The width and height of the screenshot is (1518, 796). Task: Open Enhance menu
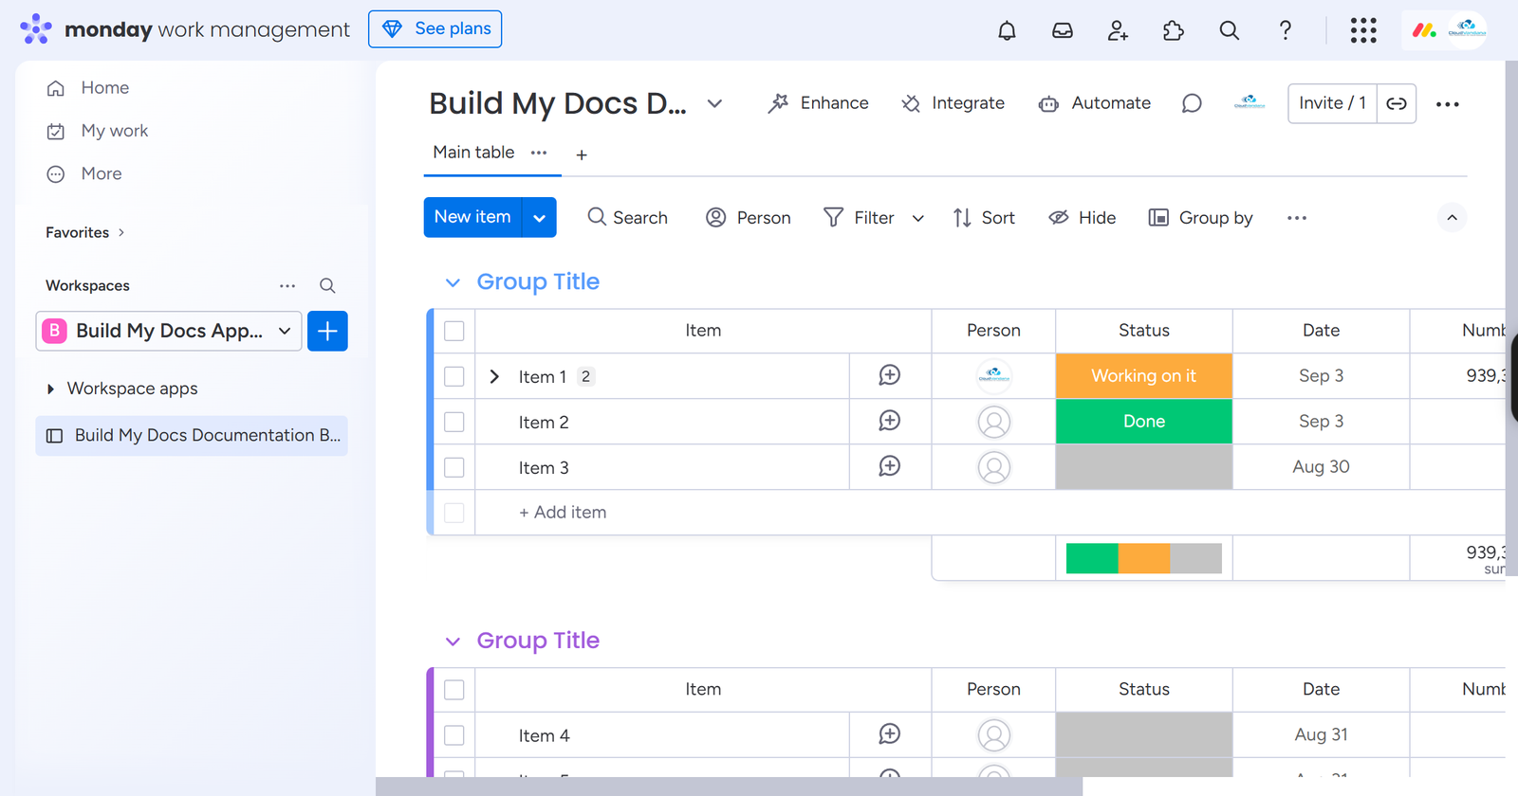818,103
